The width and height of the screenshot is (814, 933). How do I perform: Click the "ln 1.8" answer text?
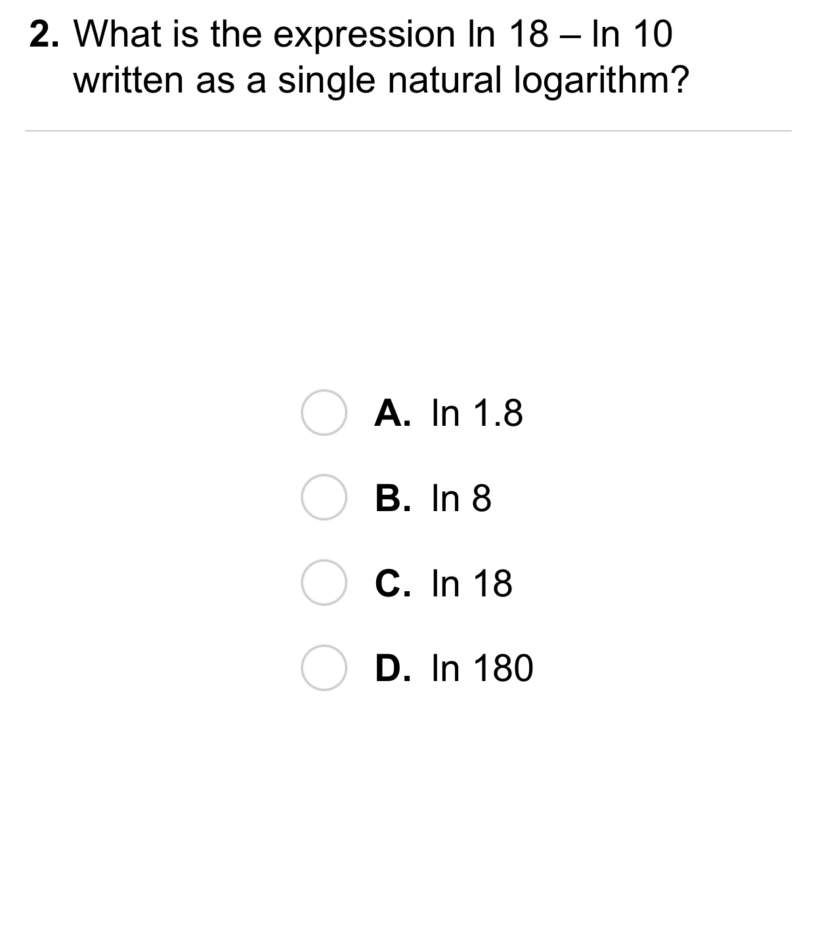(x=477, y=413)
